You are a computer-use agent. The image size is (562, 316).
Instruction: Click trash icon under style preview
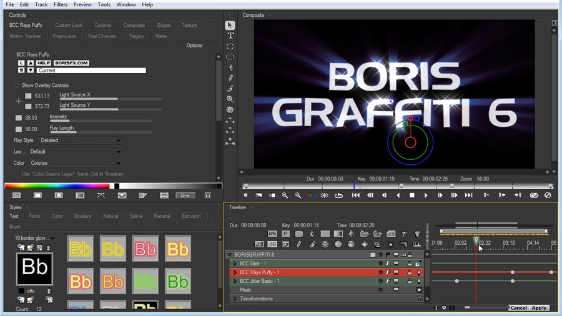[x=49, y=291]
